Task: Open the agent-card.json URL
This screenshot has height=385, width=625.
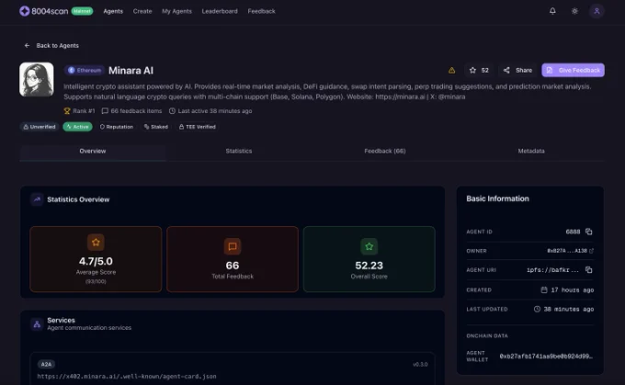Action: (x=127, y=376)
